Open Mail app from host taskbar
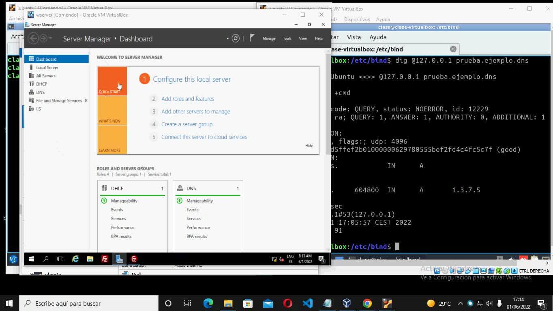This screenshot has height=311, width=553. (268, 303)
